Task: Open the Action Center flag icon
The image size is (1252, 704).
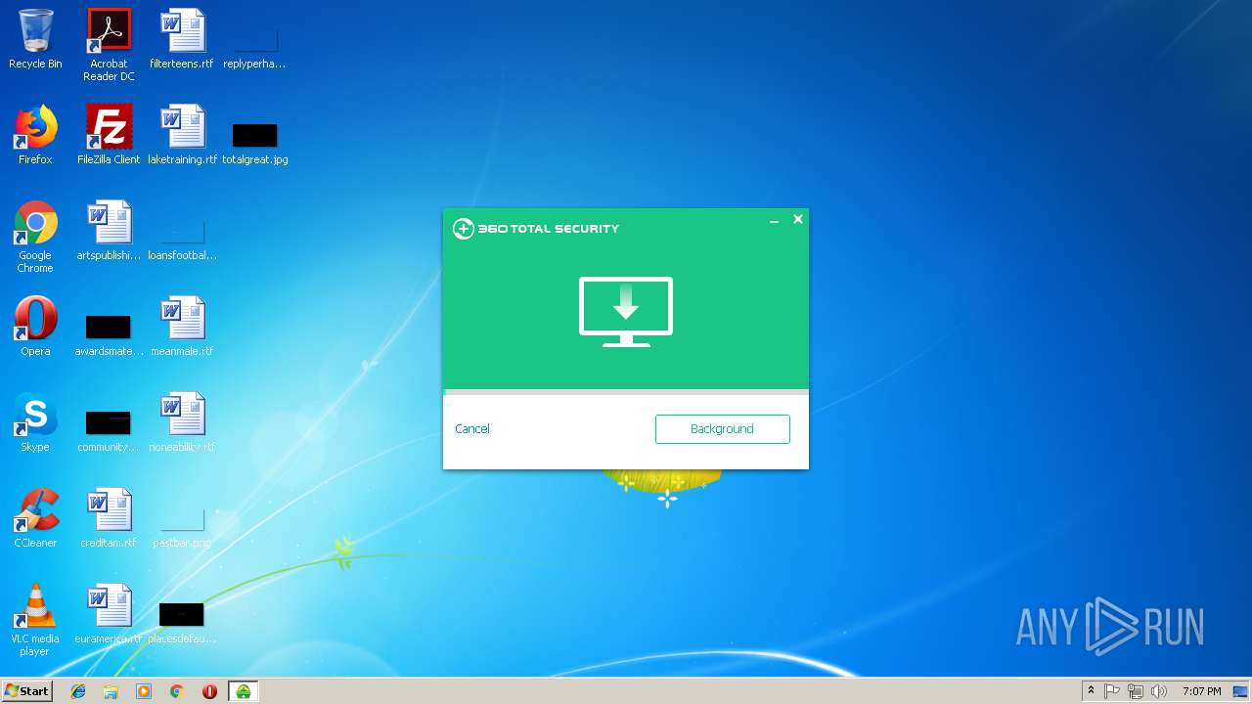Action: click(1112, 691)
